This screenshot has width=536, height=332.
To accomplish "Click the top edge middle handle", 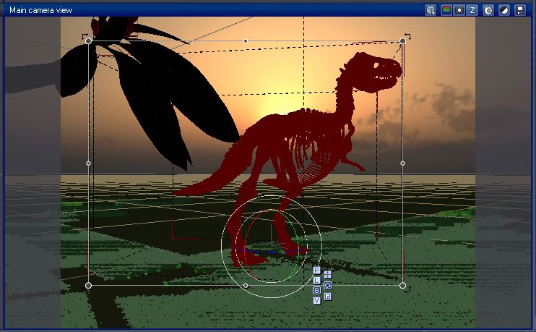I will click(246, 41).
